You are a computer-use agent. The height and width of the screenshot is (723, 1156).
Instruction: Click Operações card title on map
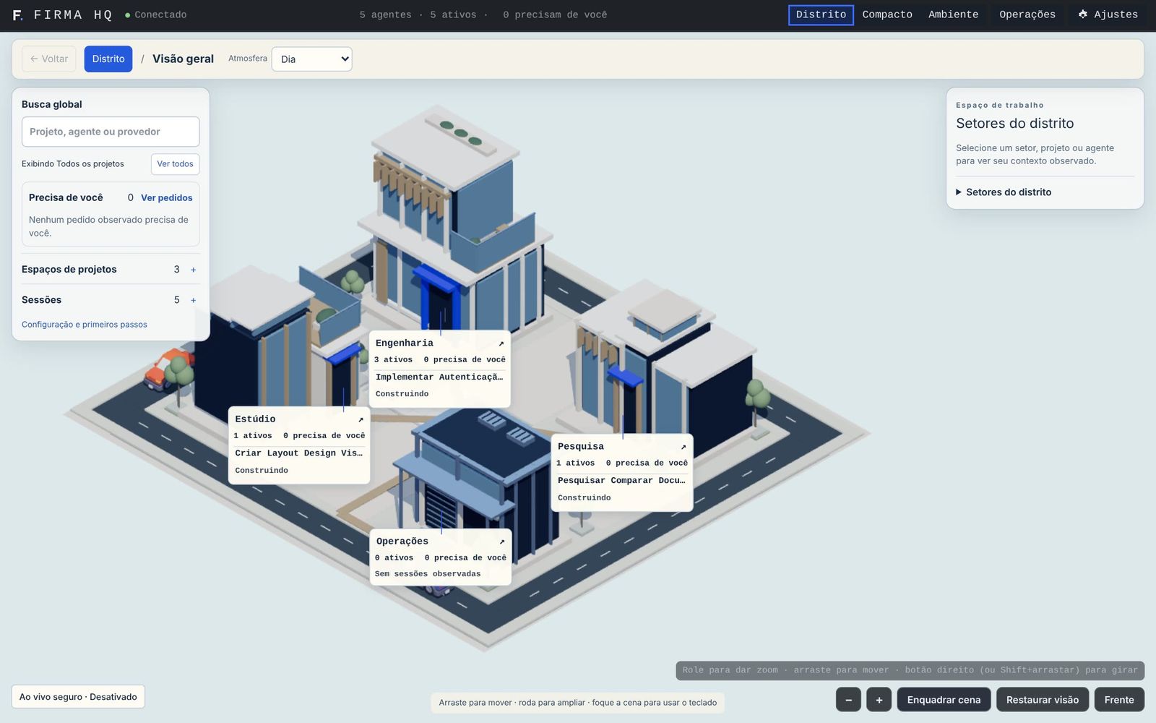coord(402,542)
